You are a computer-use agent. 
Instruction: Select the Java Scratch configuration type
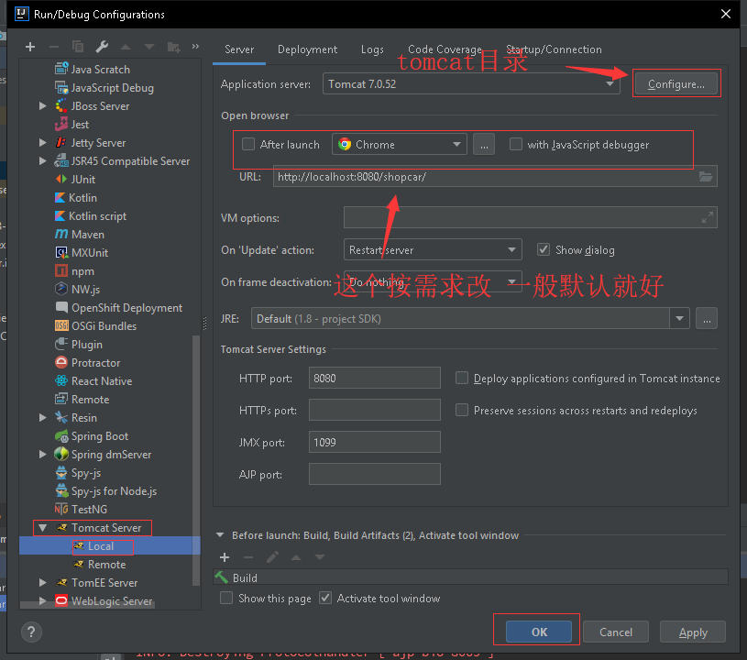100,70
